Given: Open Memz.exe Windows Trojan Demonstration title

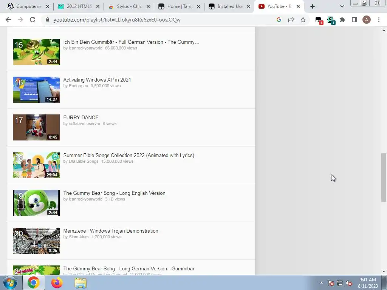Looking at the screenshot, I should [x=111, y=231].
